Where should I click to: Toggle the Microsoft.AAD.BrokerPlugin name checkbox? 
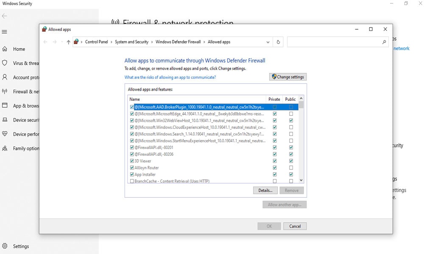[132, 107]
